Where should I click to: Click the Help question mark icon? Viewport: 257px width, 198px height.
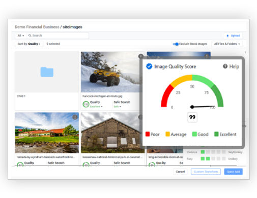point(225,67)
